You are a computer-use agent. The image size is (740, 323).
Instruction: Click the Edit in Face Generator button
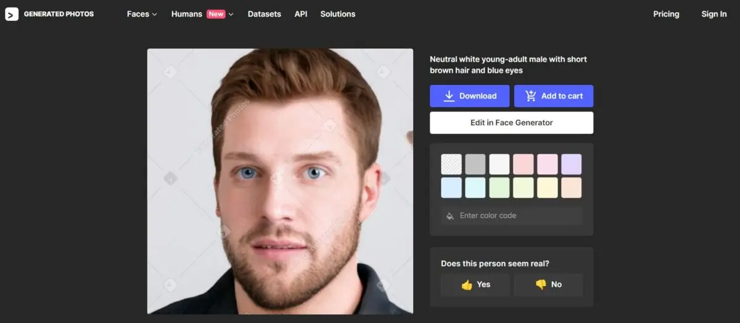[x=511, y=123]
